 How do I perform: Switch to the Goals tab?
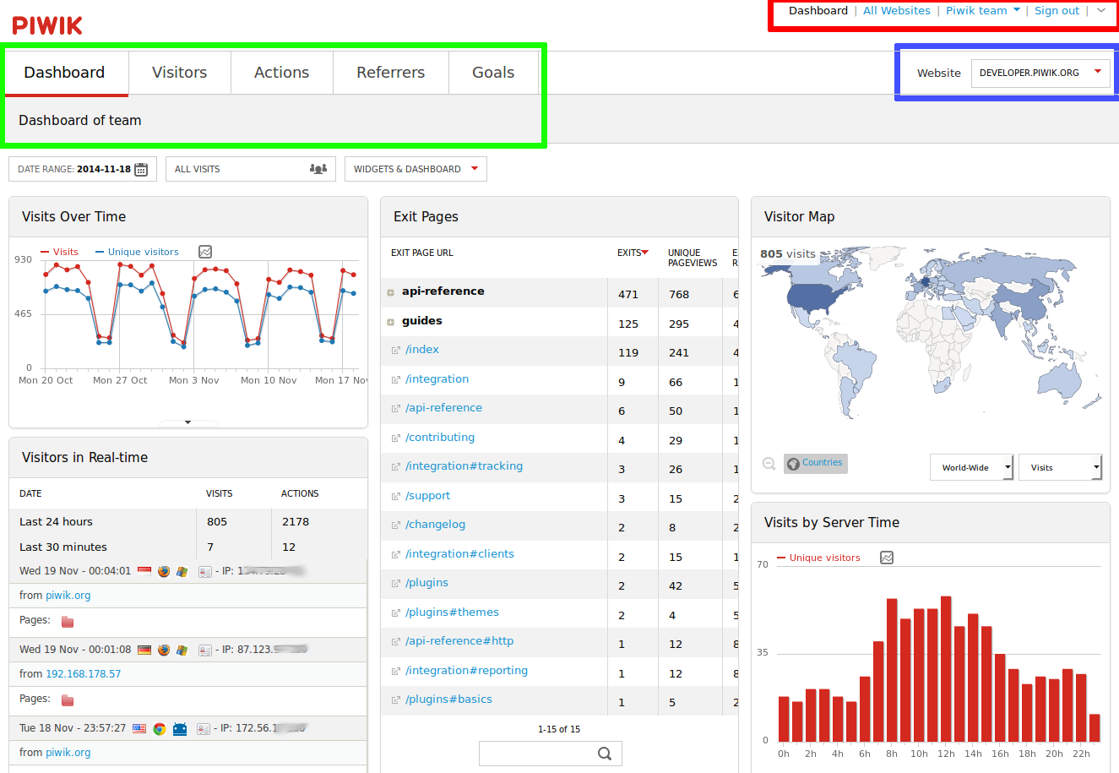tap(493, 73)
